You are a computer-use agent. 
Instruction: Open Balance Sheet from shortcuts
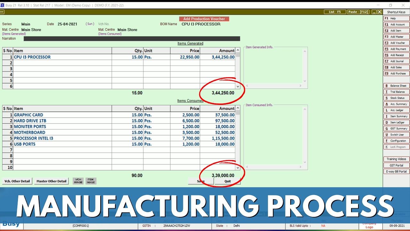(x=396, y=86)
